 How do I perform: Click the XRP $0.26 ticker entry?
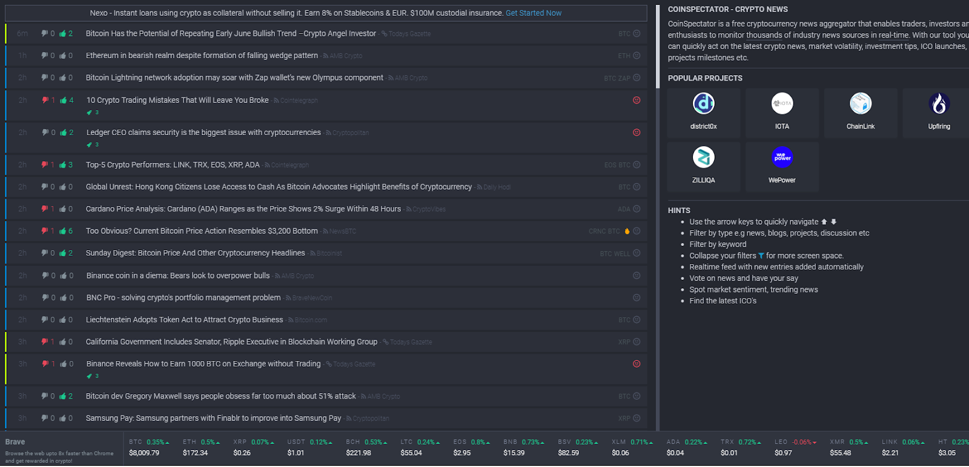tap(254, 448)
